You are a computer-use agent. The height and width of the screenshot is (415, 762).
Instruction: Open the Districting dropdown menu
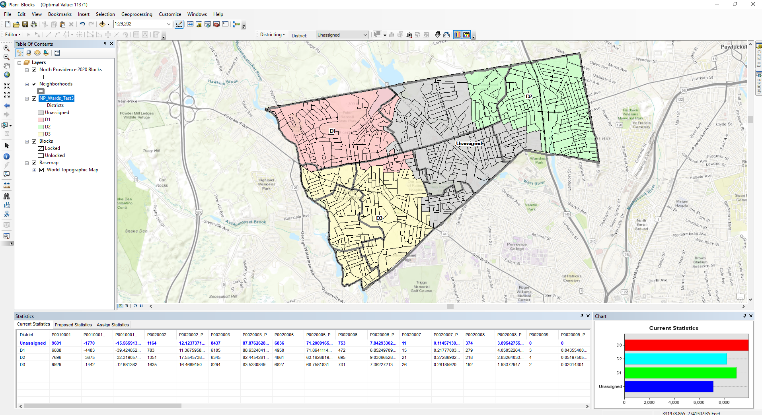click(x=273, y=35)
